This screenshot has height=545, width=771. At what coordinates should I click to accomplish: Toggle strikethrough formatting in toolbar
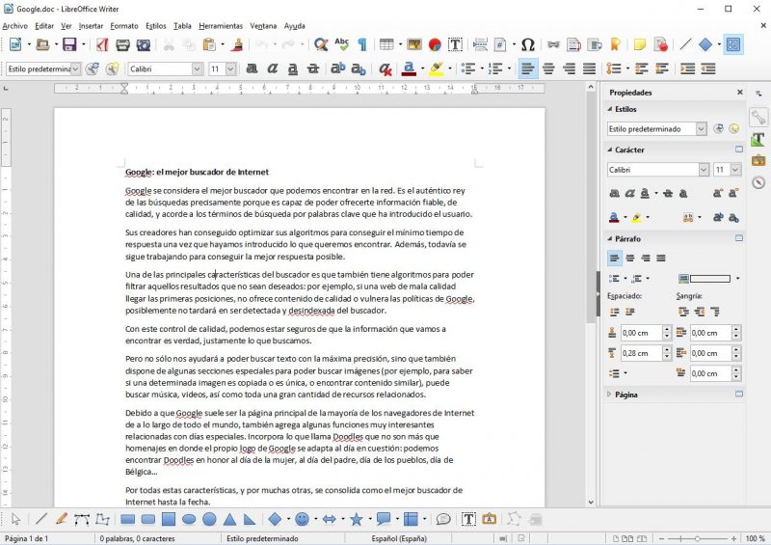point(313,68)
